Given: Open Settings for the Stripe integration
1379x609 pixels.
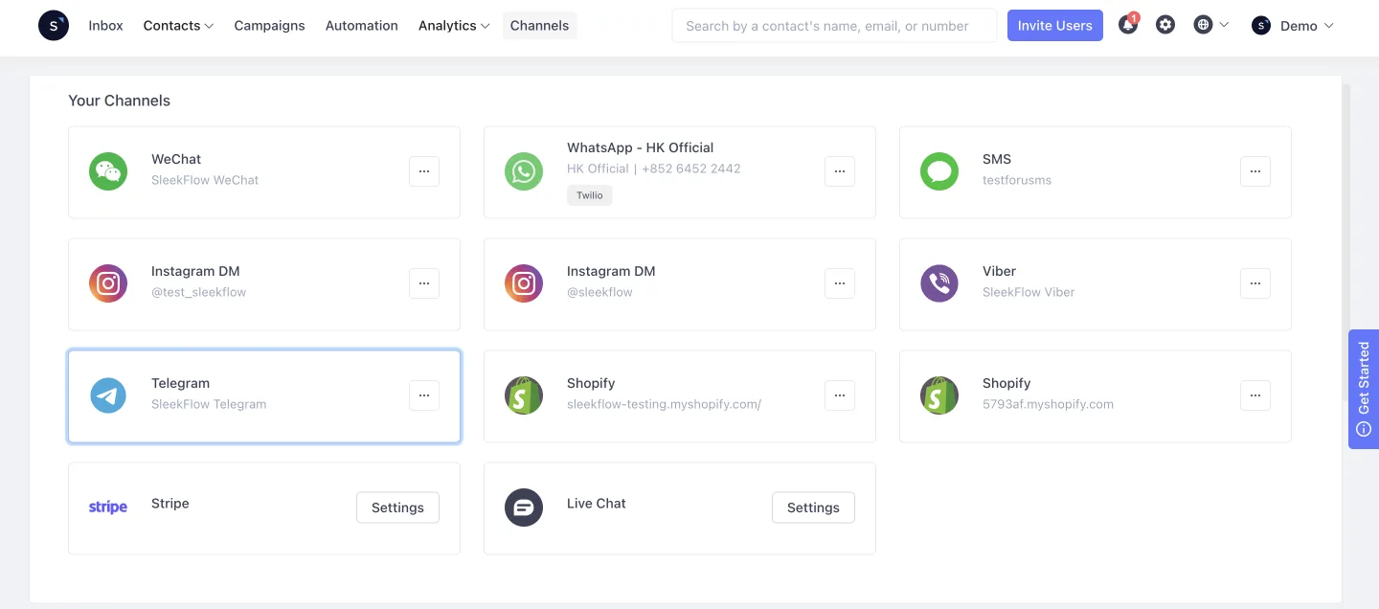Looking at the screenshot, I should 396,507.
